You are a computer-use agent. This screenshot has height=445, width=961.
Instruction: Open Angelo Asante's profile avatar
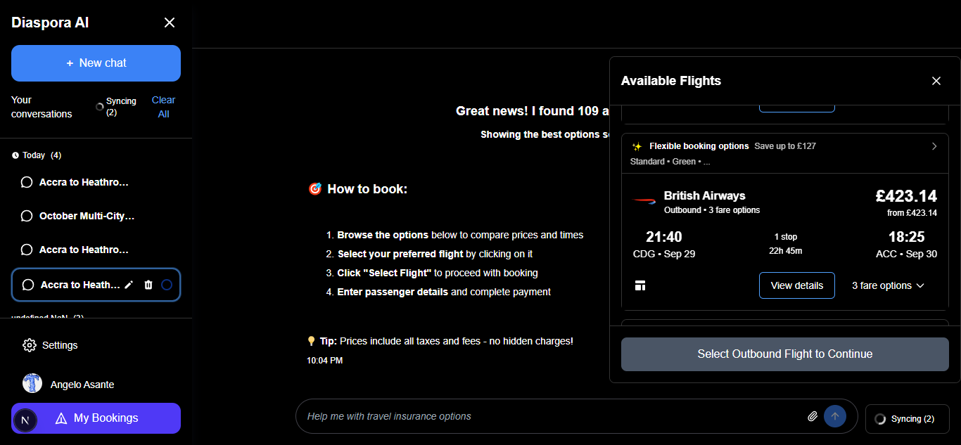coord(32,383)
